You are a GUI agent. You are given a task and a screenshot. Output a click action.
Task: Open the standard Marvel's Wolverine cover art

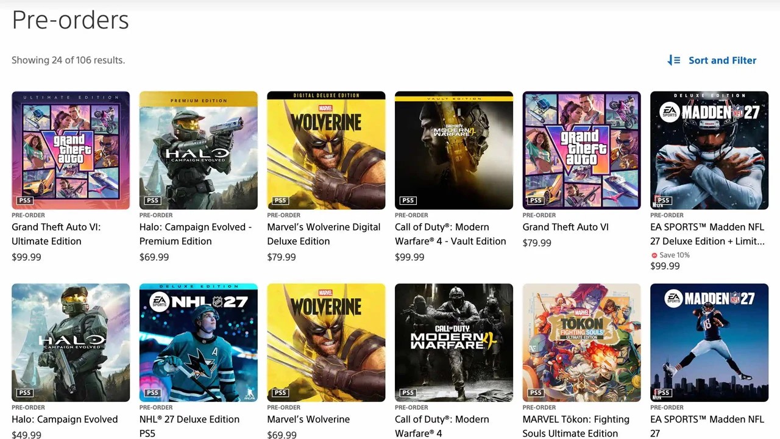[x=326, y=343]
